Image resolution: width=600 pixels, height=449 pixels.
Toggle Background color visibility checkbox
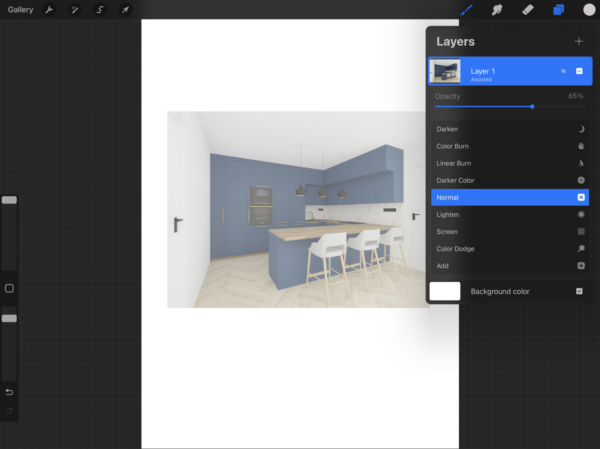pos(579,291)
